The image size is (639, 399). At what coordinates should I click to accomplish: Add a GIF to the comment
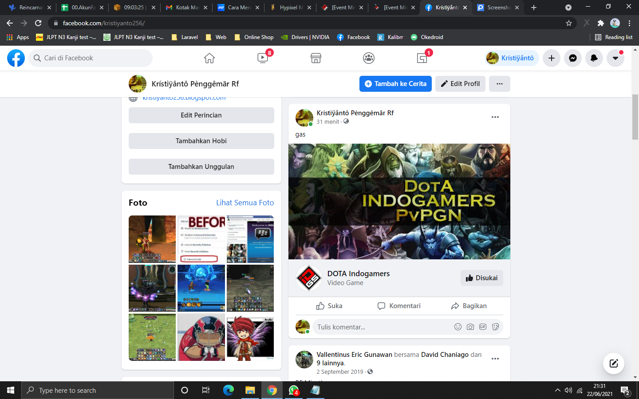pyautogui.click(x=483, y=327)
